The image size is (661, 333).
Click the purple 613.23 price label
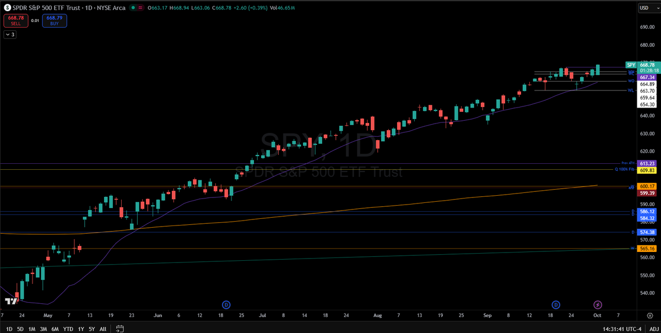click(647, 164)
